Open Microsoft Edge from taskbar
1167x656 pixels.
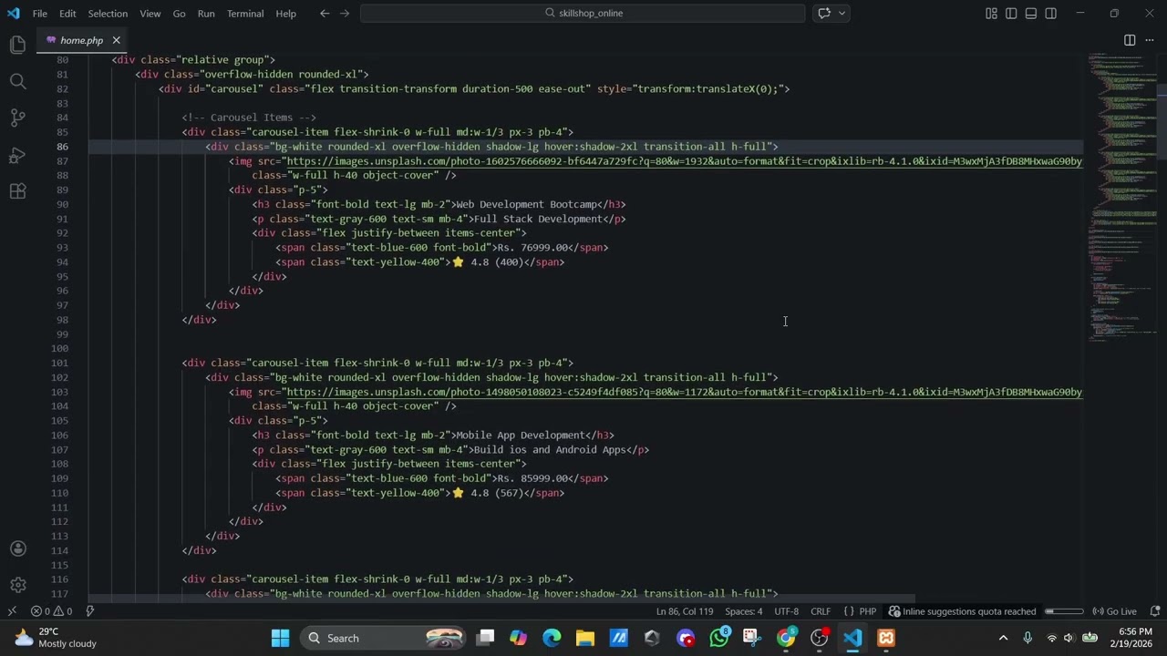[552, 638]
